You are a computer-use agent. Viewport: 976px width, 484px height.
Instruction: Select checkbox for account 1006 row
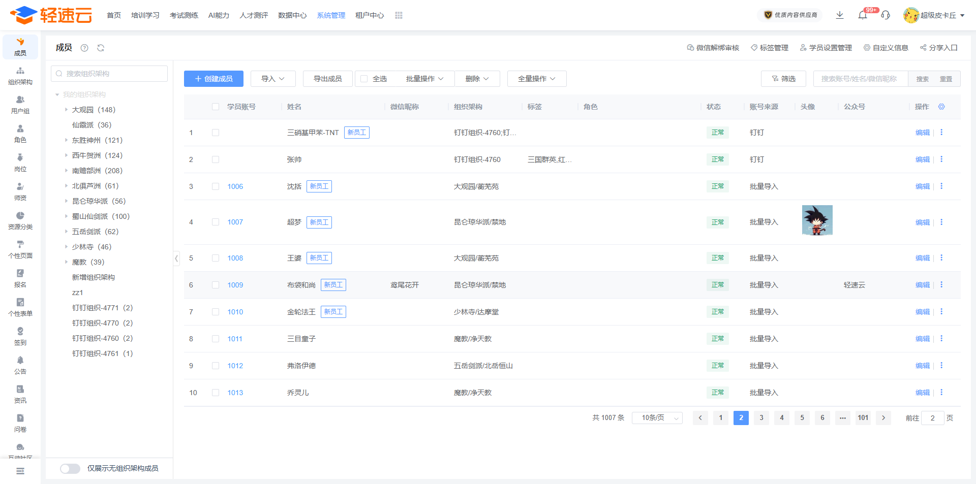coord(216,186)
